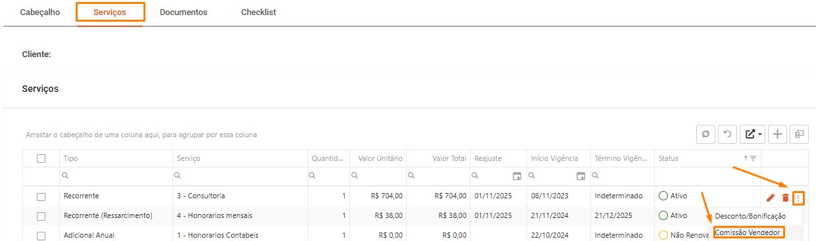Check the Recorrente (Ressarcimento) row checkbox

click(41, 215)
